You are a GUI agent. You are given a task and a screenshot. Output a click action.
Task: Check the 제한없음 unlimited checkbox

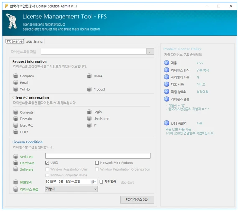point(101,182)
